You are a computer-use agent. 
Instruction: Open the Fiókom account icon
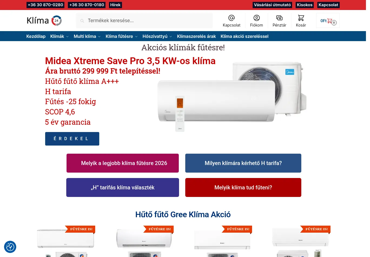256,18
